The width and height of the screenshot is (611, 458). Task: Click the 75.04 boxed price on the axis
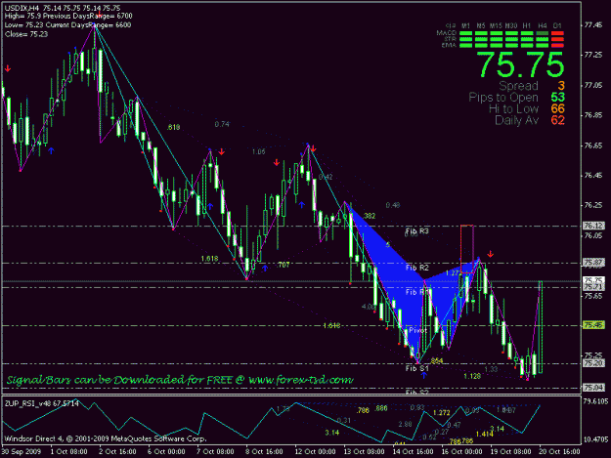pyautogui.click(x=593, y=387)
